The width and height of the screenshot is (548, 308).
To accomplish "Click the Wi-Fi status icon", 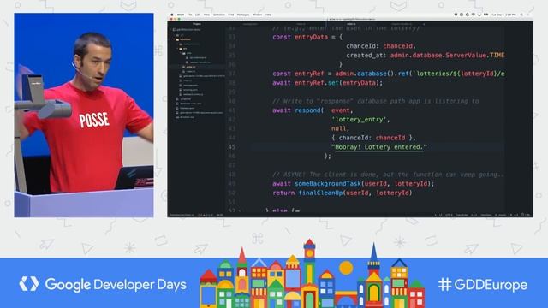I will (x=474, y=15).
